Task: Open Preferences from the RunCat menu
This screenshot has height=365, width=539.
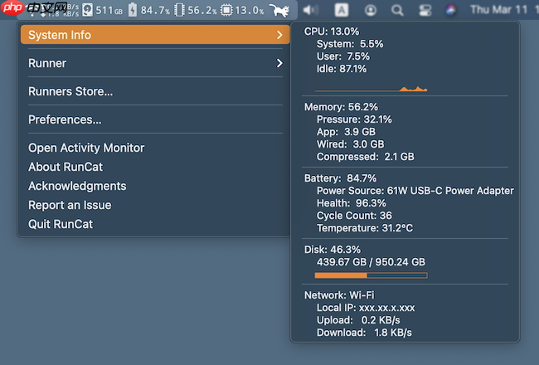Action: pos(65,119)
